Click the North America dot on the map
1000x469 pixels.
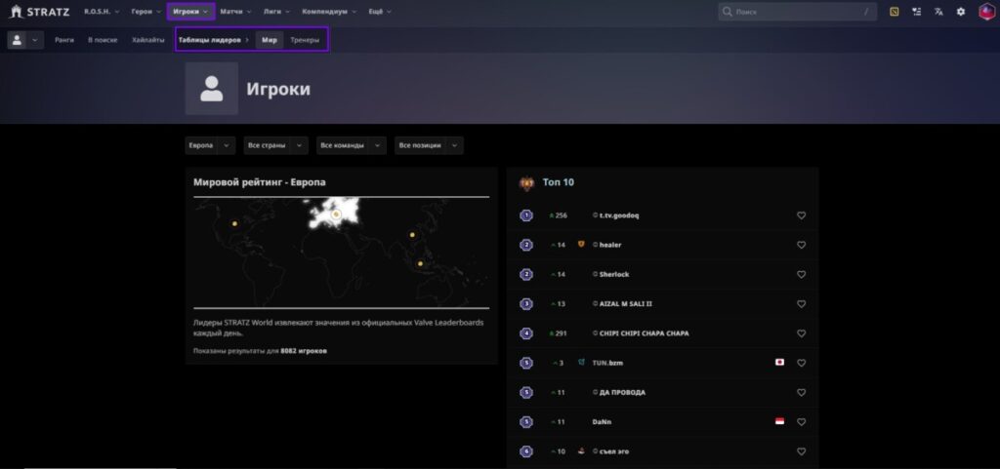click(234, 223)
